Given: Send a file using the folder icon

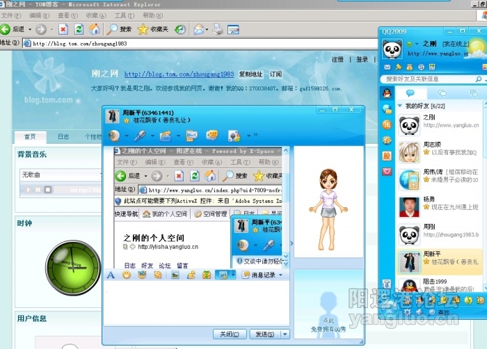Looking at the screenshot, I should pyautogui.click(x=166, y=136).
